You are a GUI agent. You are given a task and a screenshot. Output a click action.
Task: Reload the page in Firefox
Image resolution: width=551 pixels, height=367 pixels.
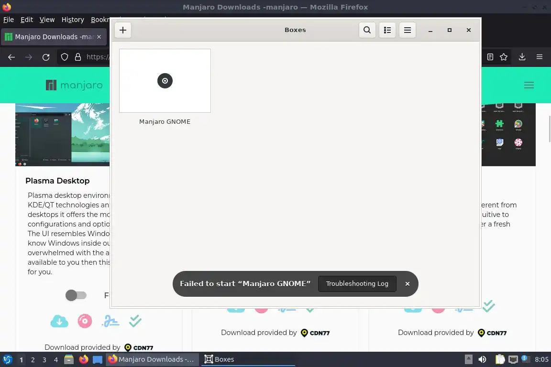(x=46, y=57)
